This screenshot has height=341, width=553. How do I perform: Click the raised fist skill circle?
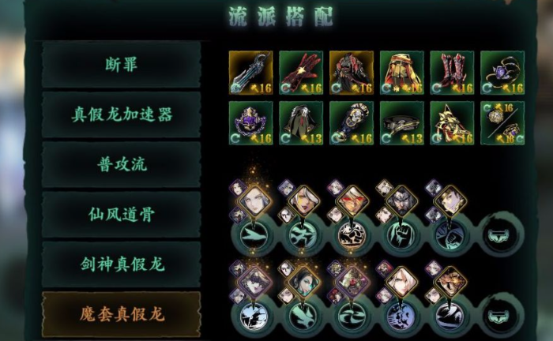[401, 235]
